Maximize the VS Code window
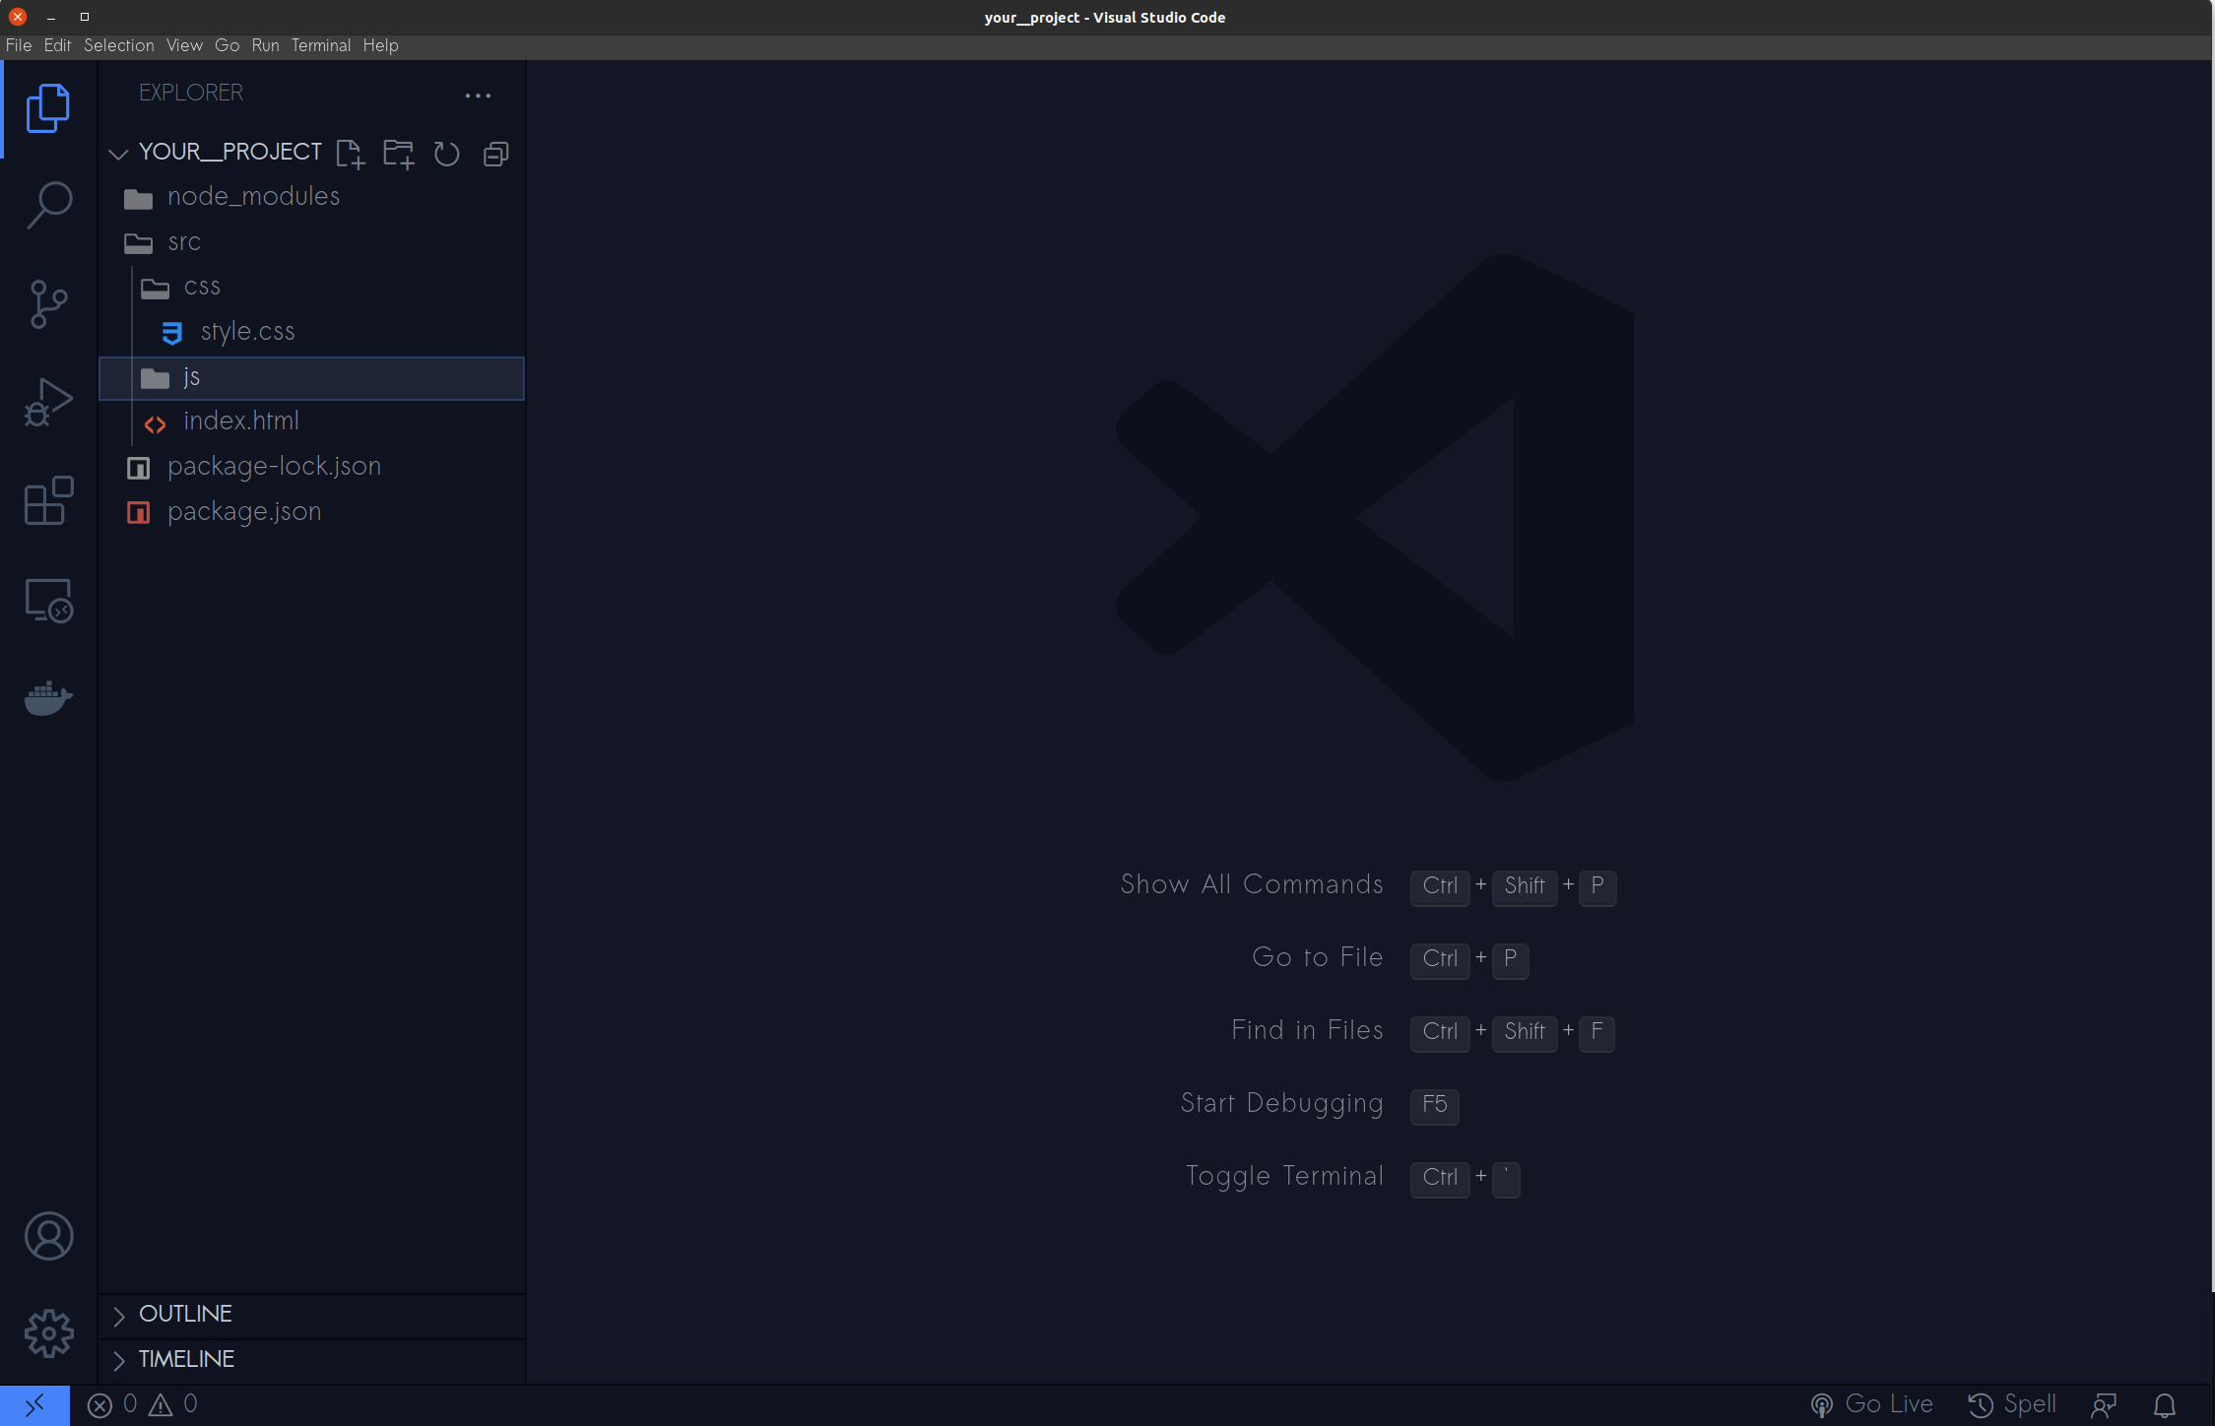2215x1426 pixels. tap(85, 17)
